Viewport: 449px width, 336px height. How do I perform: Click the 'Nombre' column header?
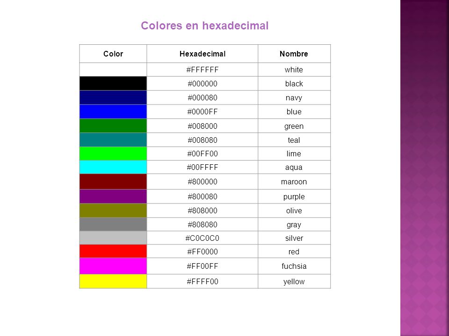[x=294, y=54]
